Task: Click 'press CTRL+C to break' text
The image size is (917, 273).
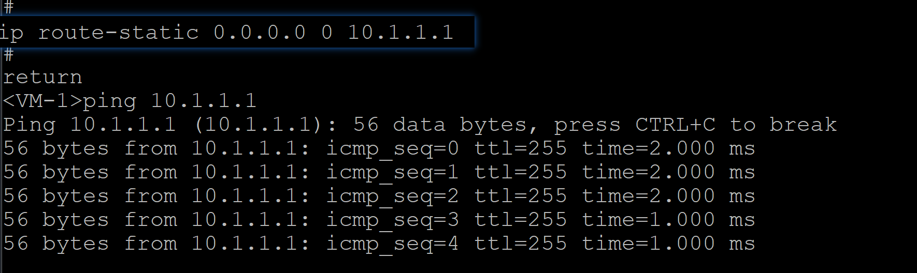Action: click(x=695, y=125)
